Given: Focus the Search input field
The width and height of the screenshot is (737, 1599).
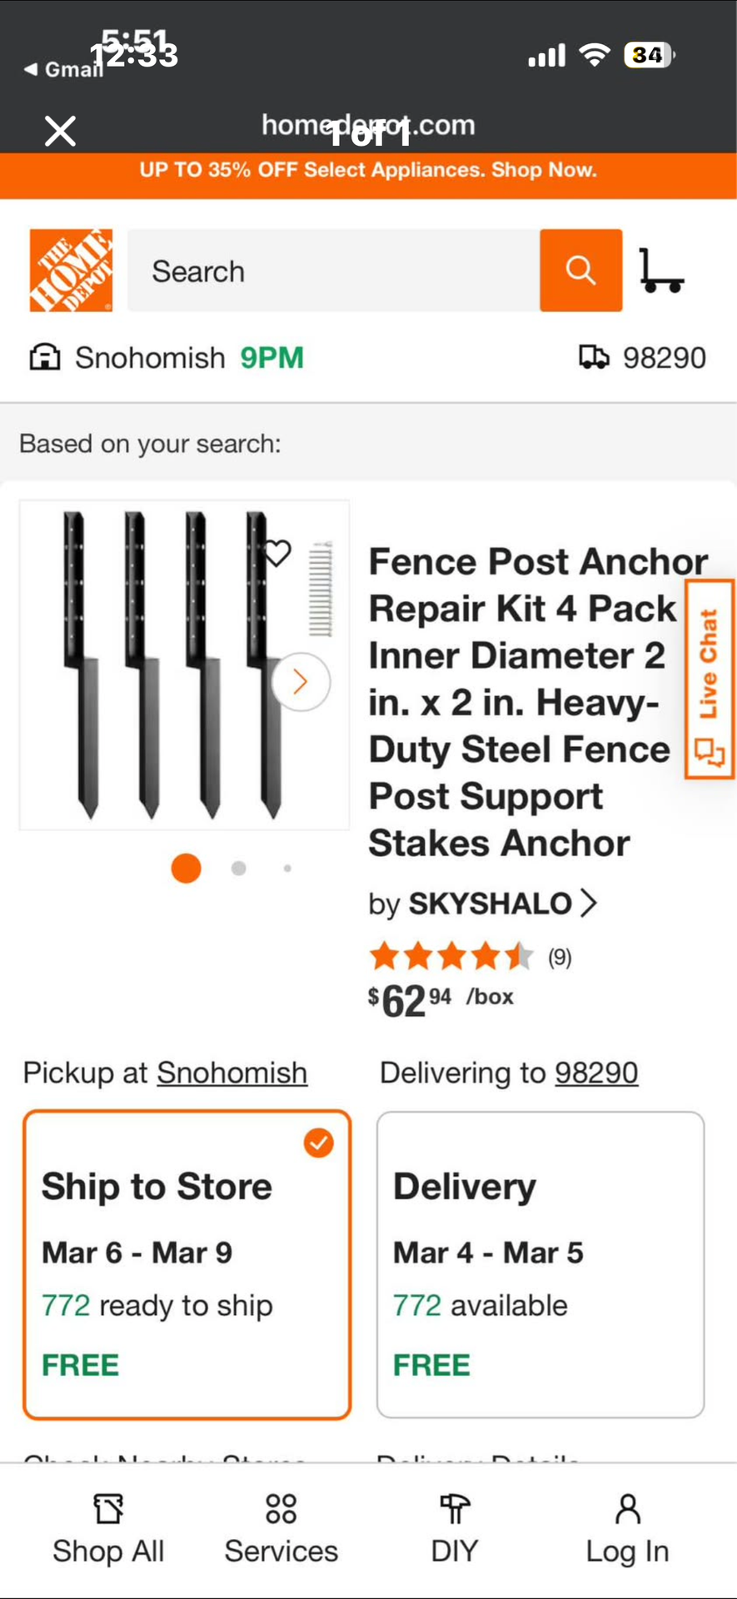Looking at the screenshot, I should 333,271.
